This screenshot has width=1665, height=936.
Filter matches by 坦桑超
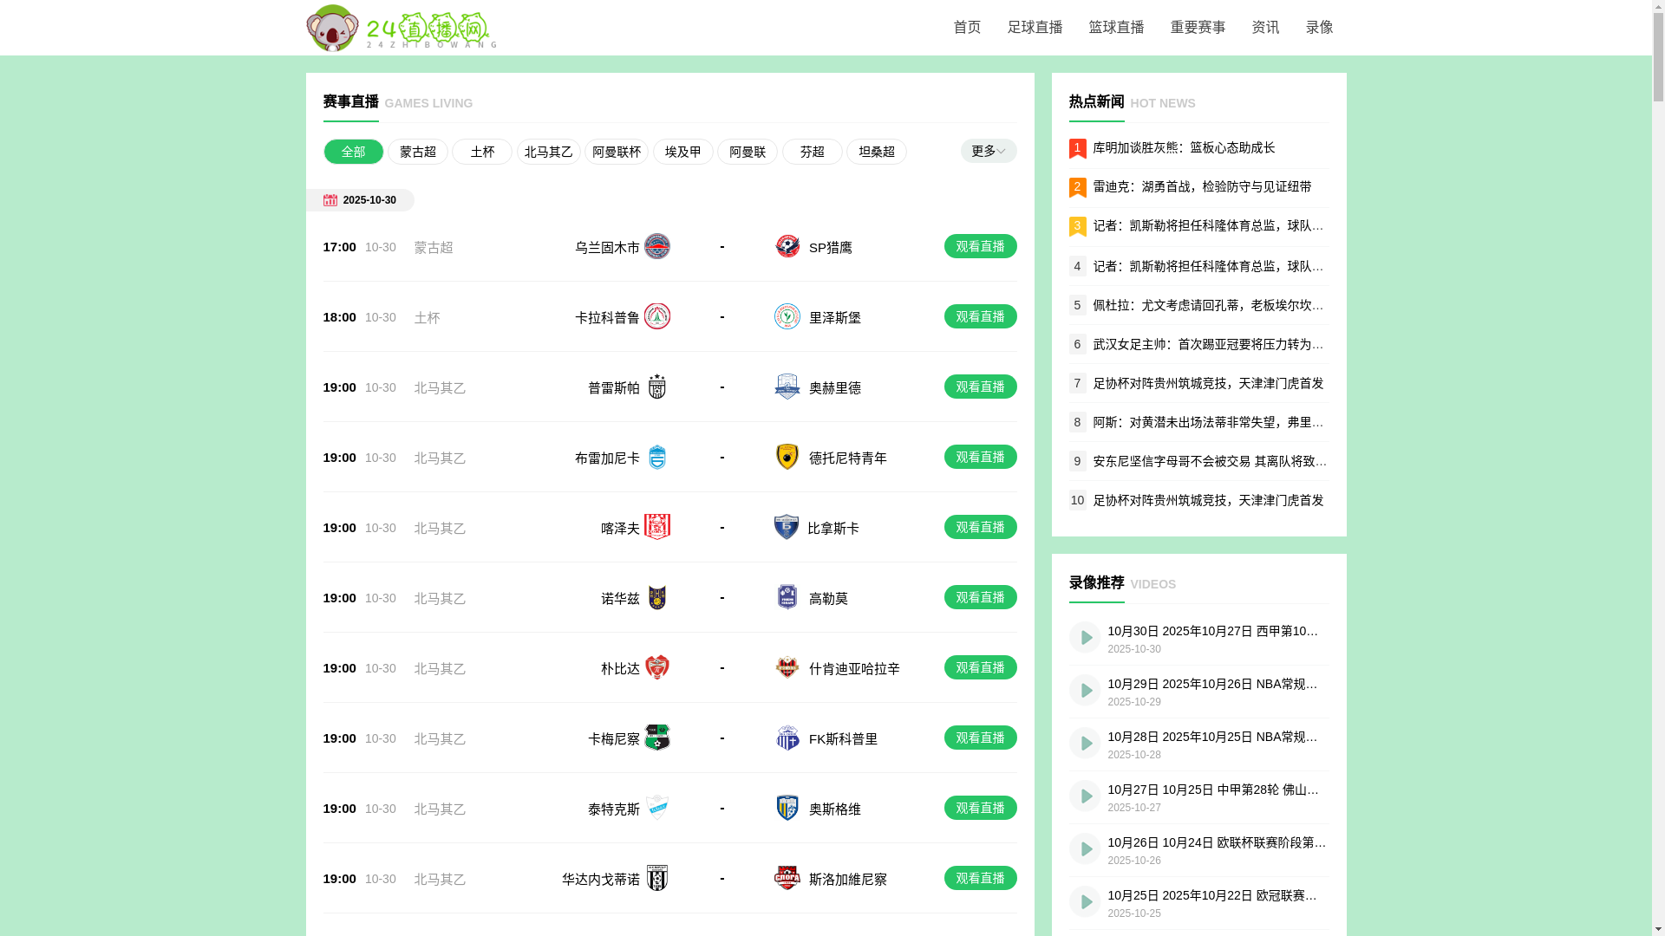tap(877, 152)
